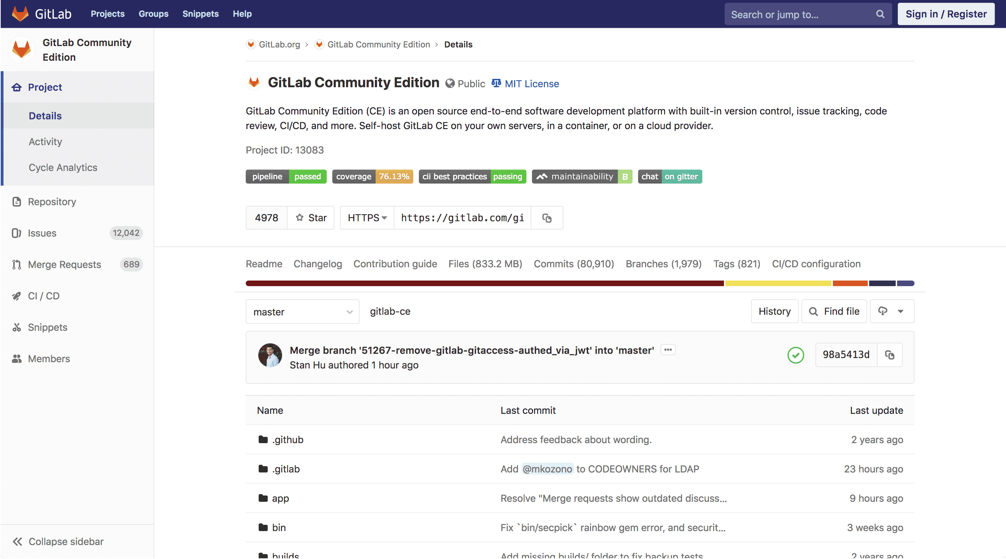
Task: Click the Search or jump to input field
Action: point(806,14)
